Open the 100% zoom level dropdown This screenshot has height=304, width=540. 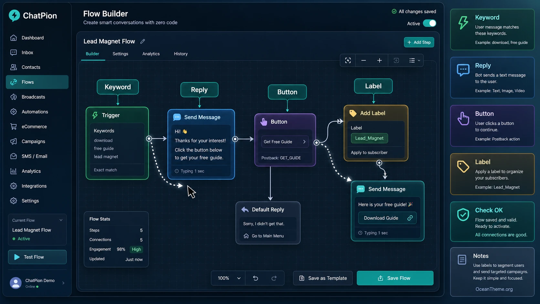click(x=229, y=278)
